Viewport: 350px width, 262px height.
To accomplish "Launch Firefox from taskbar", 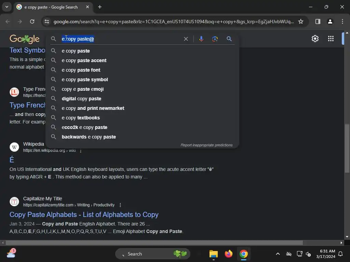I will 228,254.
